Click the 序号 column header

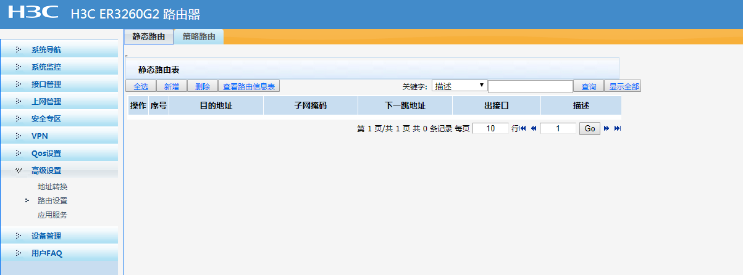click(x=159, y=105)
